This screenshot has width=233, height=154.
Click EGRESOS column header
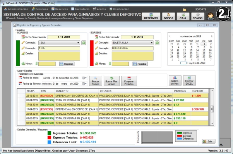click(200, 91)
